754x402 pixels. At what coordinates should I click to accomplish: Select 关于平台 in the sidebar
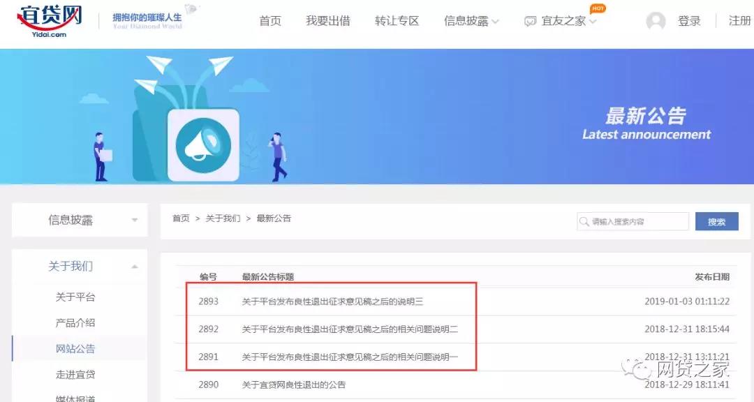pos(75,297)
